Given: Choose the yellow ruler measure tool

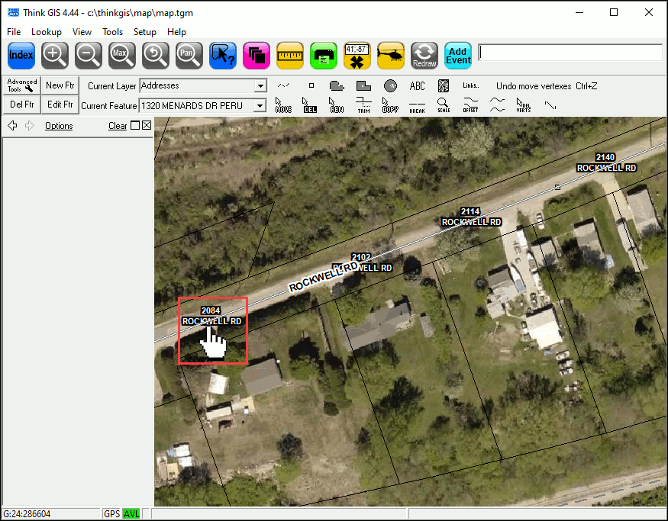Looking at the screenshot, I should click(290, 55).
